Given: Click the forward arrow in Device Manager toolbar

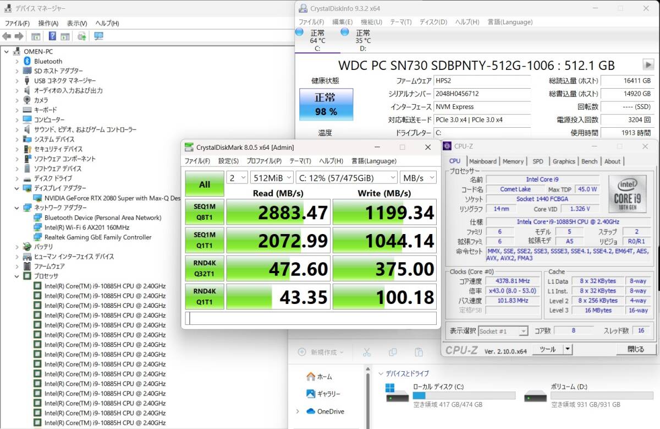Looking at the screenshot, I should coord(19,36).
